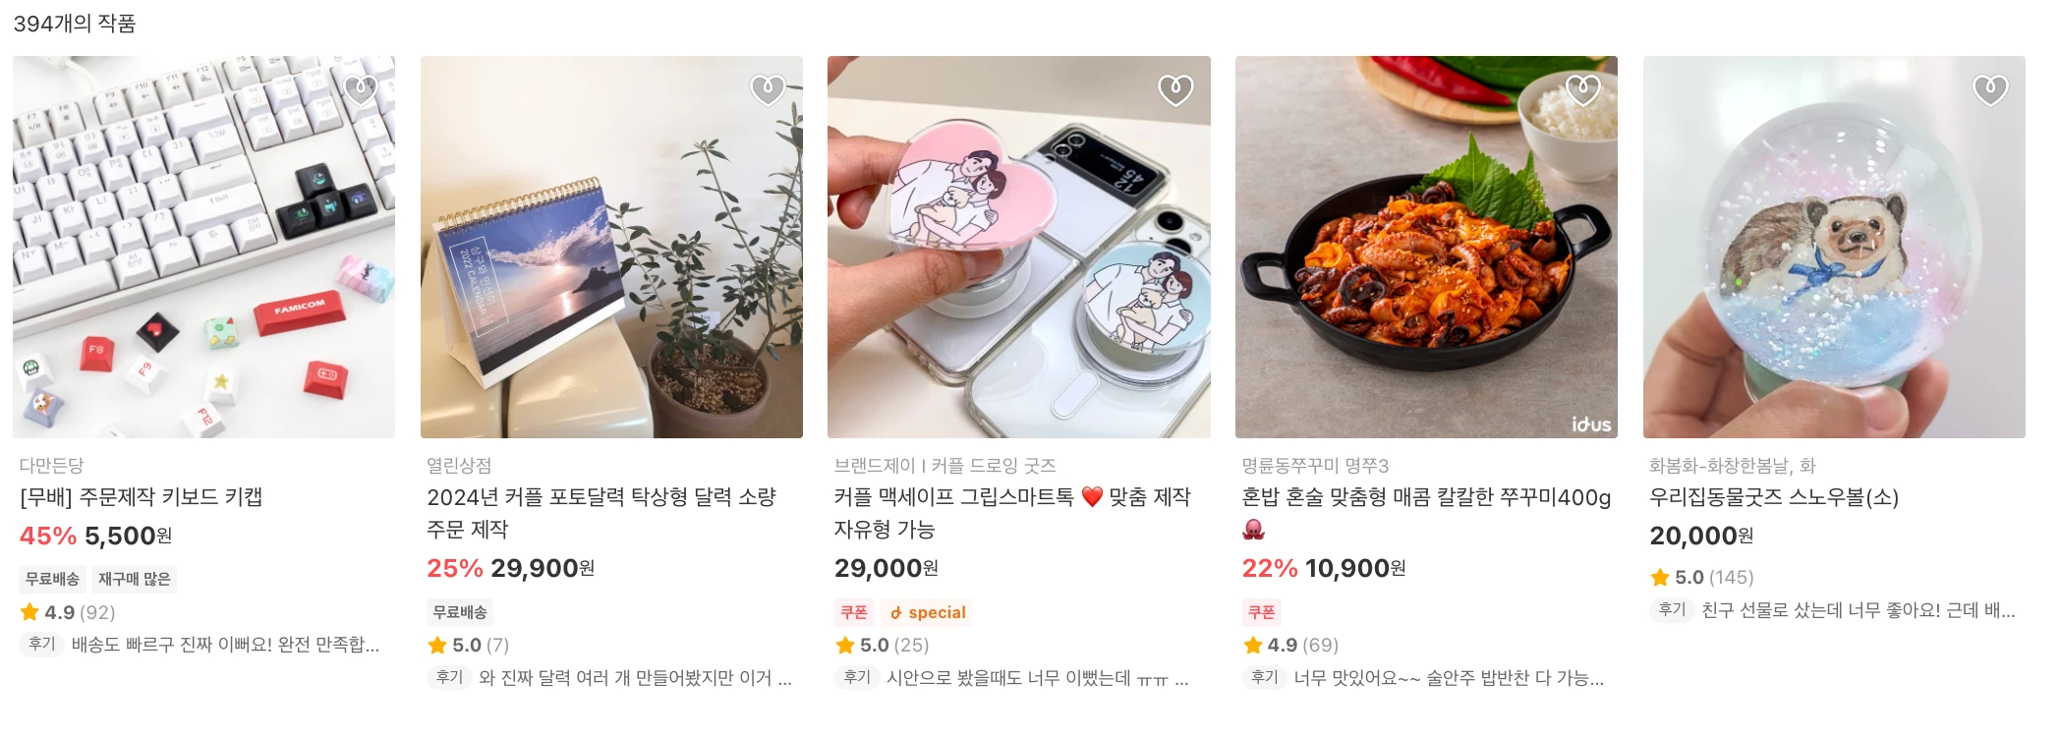Click the 쿠폰 badge on the grip tok listing
The image size is (2060, 737).
855,612
